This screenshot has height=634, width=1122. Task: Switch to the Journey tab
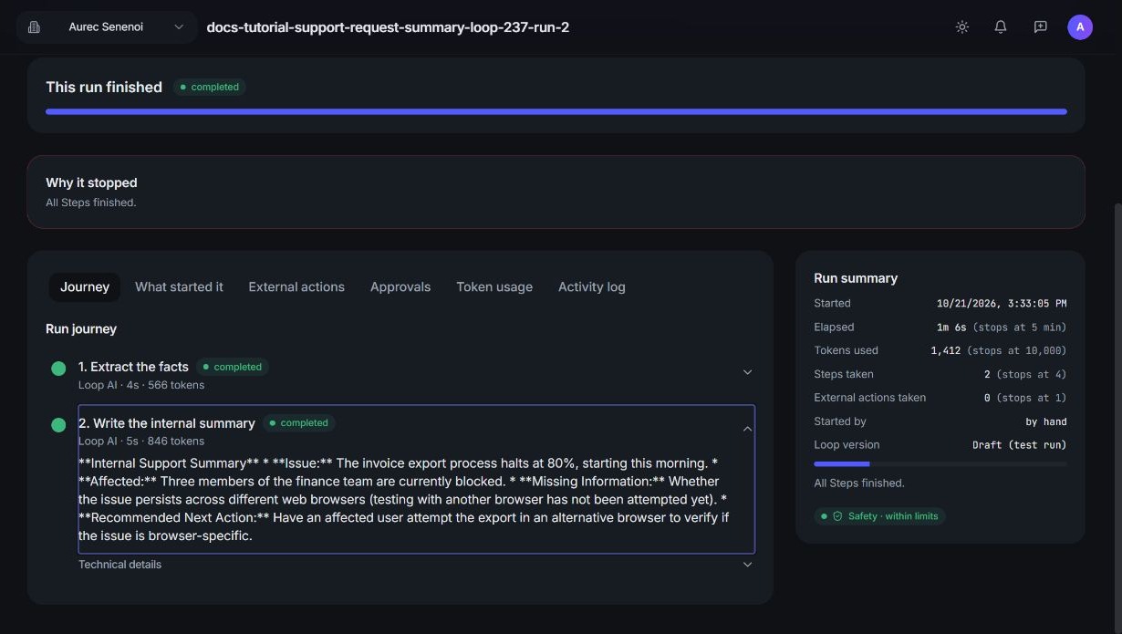[85, 286]
